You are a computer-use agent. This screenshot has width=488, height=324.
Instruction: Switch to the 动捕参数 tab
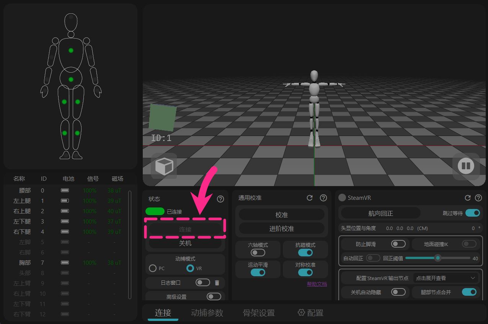click(x=207, y=313)
